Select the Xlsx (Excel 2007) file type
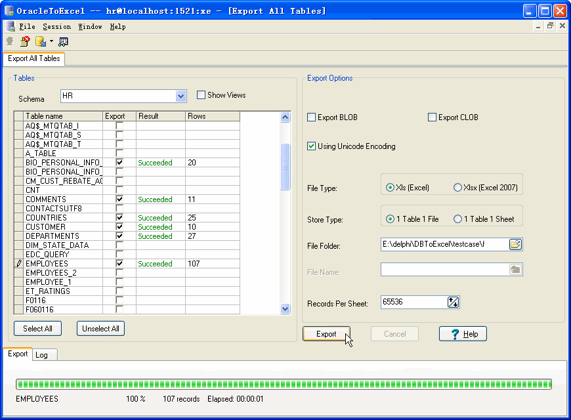The image size is (571, 420). click(x=457, y=188)
